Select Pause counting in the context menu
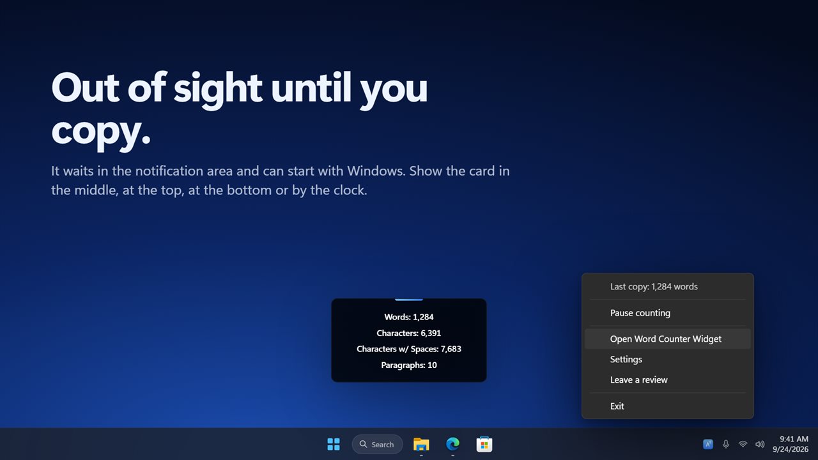Viewport: 818px width, 460px height. pyautogui.click(x=668, y=313)
